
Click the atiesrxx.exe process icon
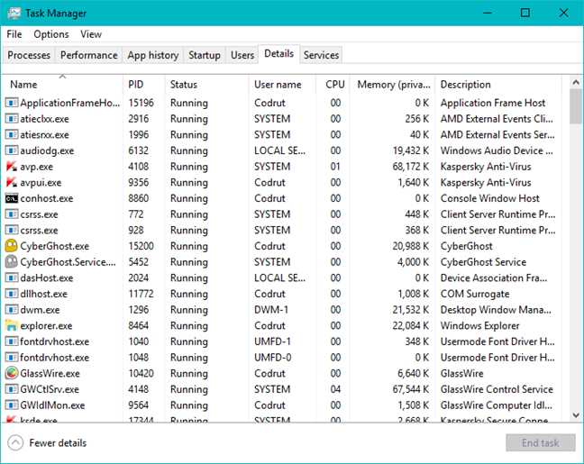click(12, 134)
